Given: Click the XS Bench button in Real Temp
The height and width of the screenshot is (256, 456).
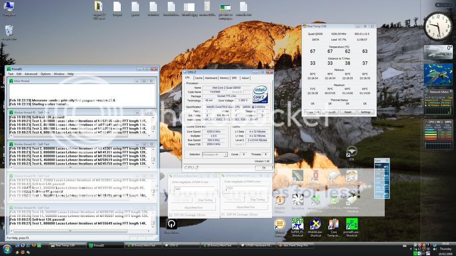Looking at the screenshot, I should [x=330, y=112].
